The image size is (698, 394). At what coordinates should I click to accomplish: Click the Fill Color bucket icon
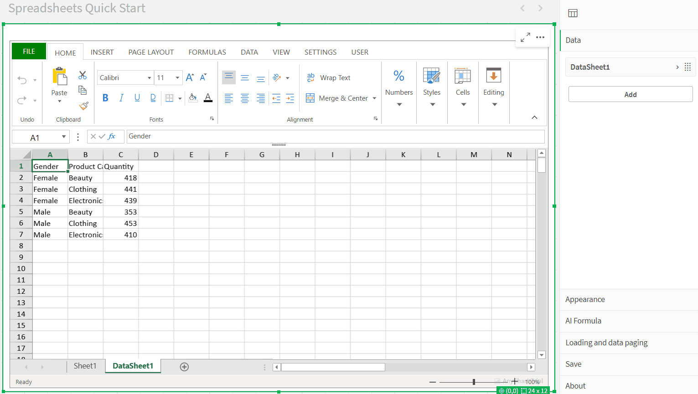(x=193, y=97)
